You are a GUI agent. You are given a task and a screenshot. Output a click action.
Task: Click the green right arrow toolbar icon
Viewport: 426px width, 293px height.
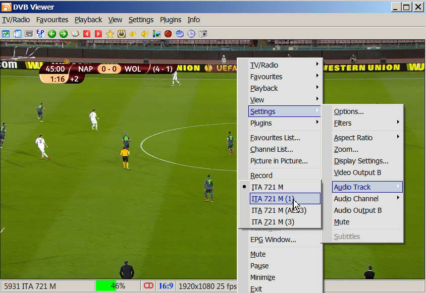tap(64, 34)
